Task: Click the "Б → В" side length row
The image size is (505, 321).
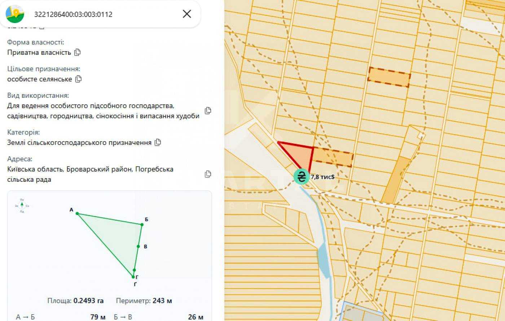Action: tap(158, 317)
